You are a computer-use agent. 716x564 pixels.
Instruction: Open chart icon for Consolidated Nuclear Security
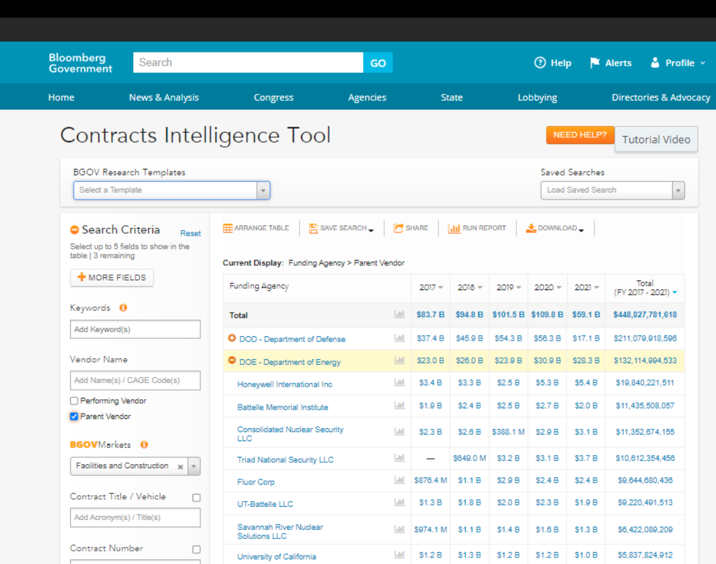pyautogui.click(x=399, y=431)
